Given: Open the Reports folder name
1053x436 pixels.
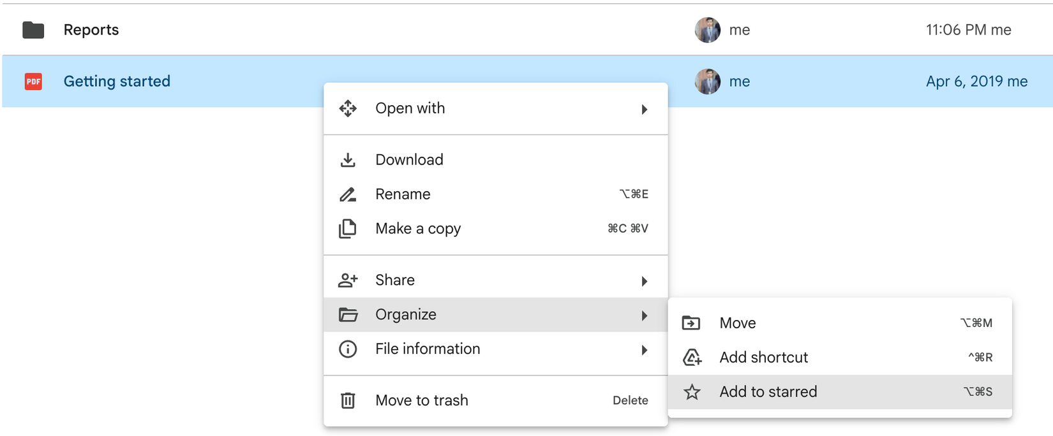Looking at the screenshot, I should (91, 30).
